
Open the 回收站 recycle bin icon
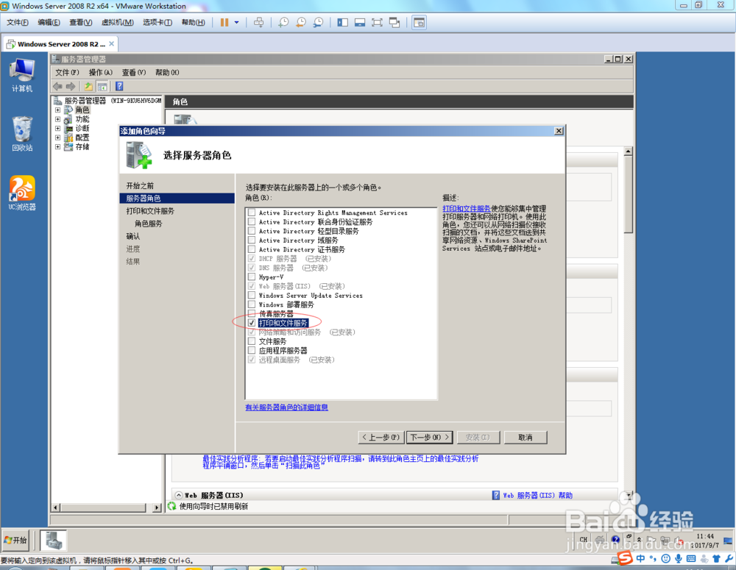(22, 134)
